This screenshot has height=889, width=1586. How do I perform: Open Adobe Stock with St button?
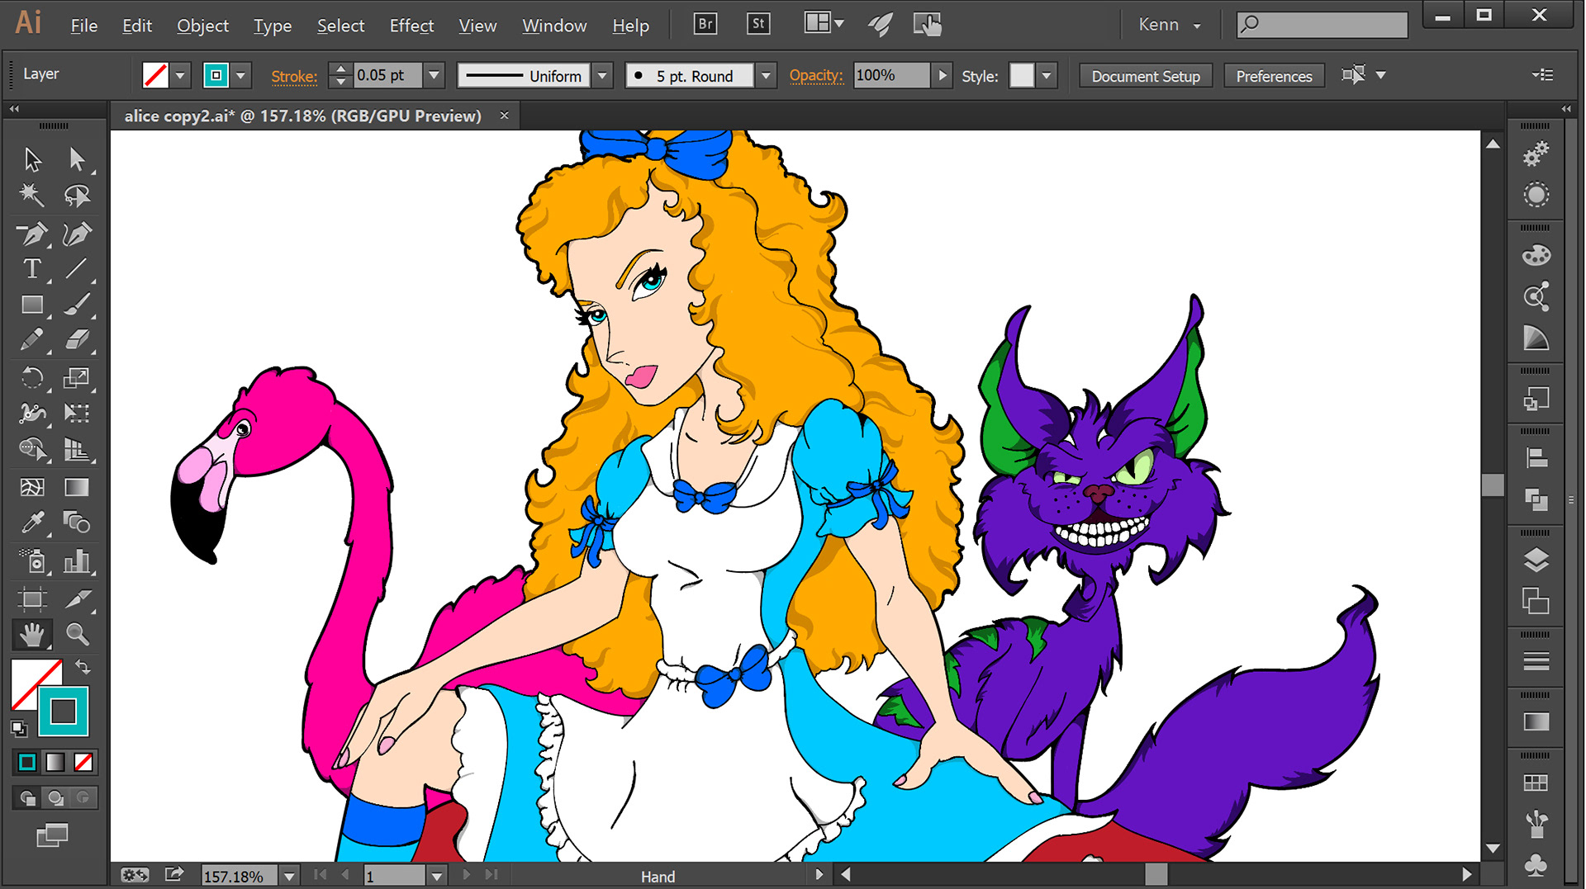[758, 24]
